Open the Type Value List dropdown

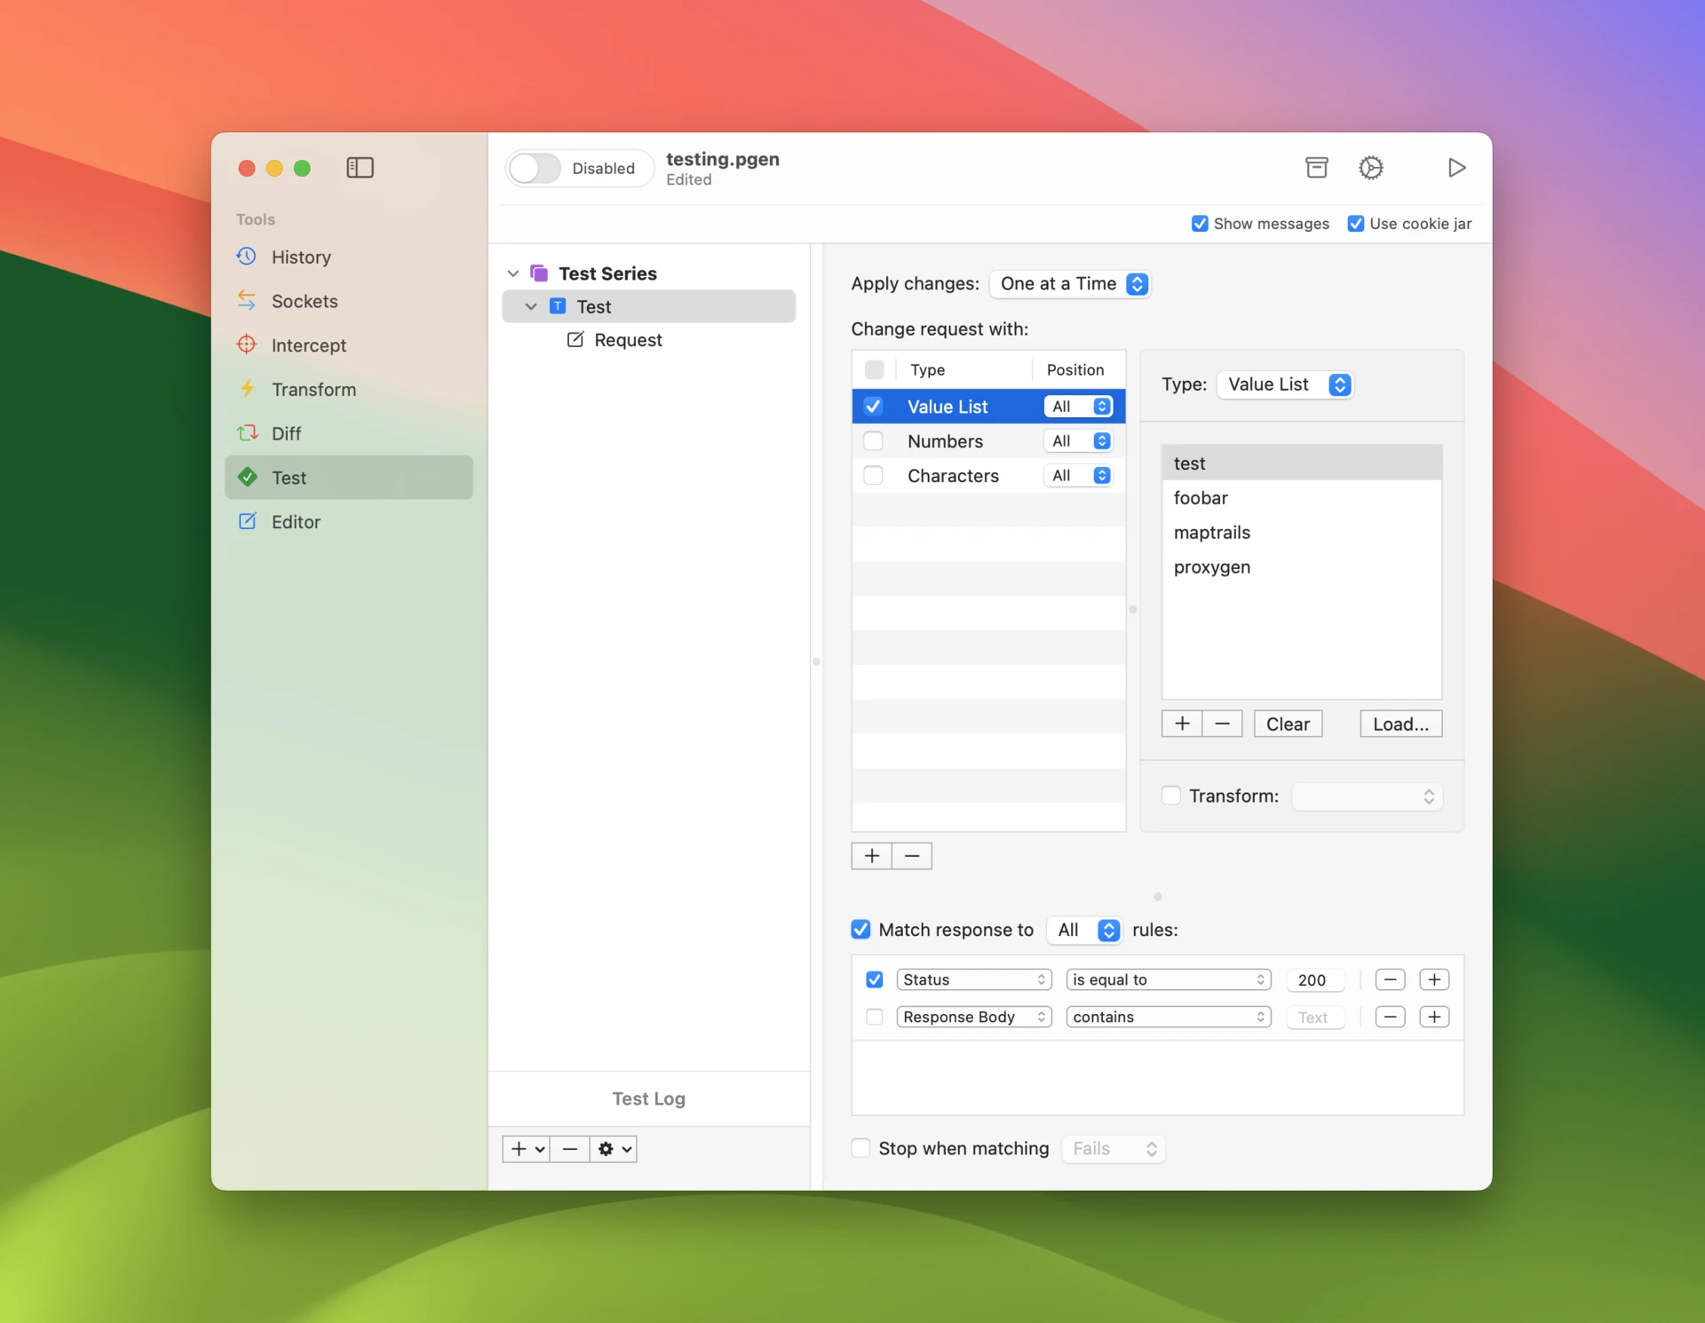(x=1284, y=384)
